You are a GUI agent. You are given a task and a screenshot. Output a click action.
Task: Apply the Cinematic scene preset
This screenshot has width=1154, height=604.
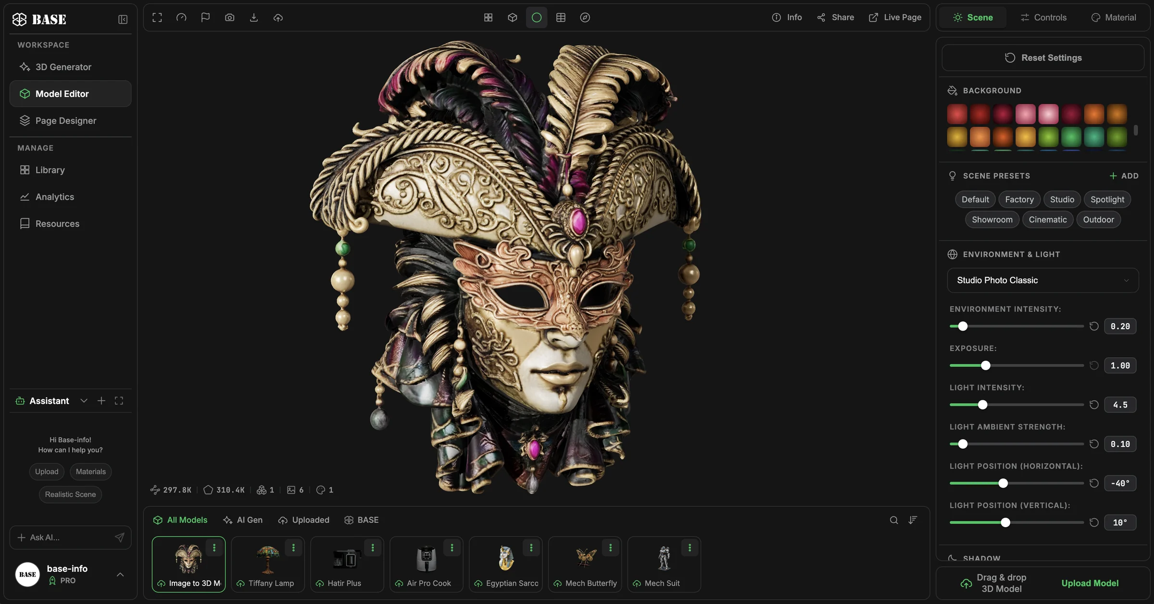[1047, 220]
